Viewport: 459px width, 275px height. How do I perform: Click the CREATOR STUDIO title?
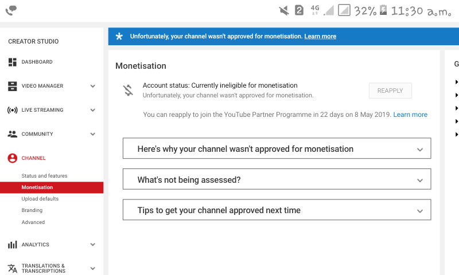point(33,41)
